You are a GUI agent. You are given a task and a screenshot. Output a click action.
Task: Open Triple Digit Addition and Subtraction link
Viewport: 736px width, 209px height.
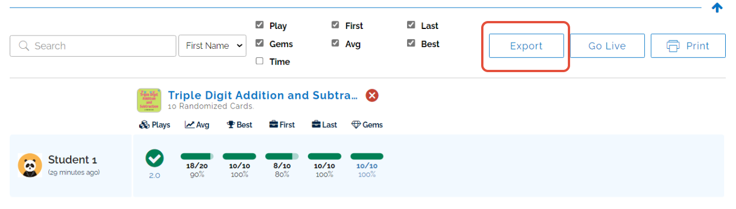[x=263, y=95]
